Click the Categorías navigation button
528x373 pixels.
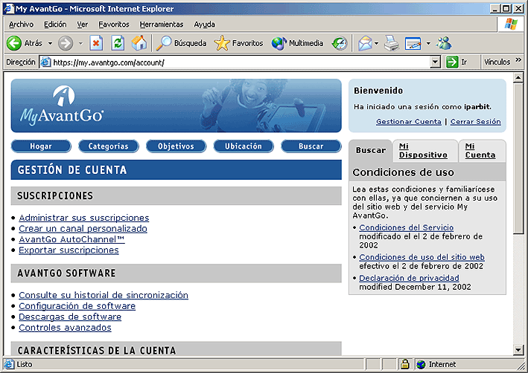108,146
